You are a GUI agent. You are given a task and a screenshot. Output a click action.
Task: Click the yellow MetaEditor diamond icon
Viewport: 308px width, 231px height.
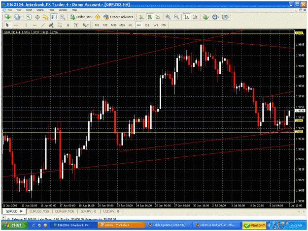98,17
